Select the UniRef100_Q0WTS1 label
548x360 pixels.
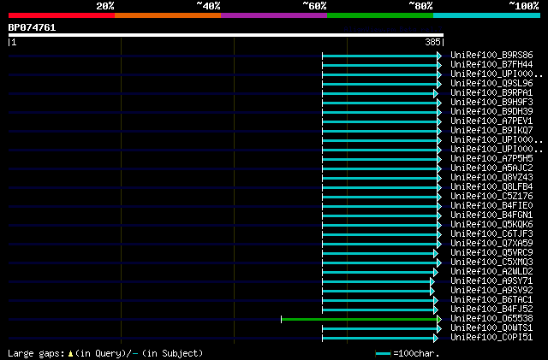[491, 328]
